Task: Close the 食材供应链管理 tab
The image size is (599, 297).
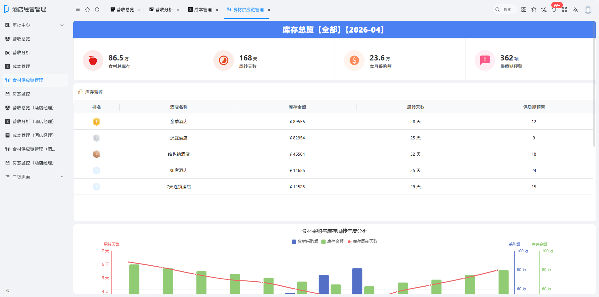Action: (269, 10)
